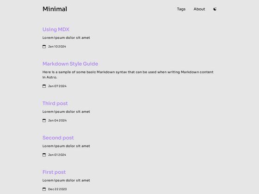Open the First post article

point(54,172)
